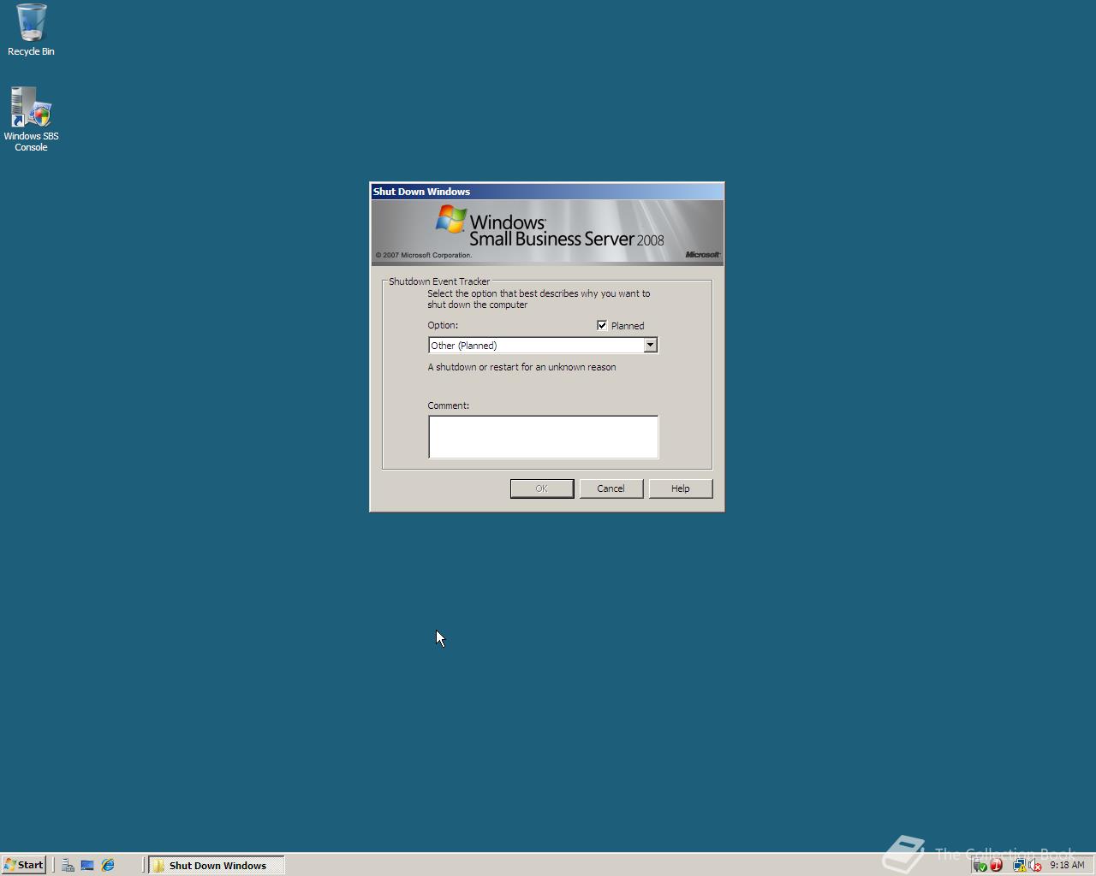Open Server Manager from Quick Launch
This screenshot has height=876, width=1096.
coord(68,865)
